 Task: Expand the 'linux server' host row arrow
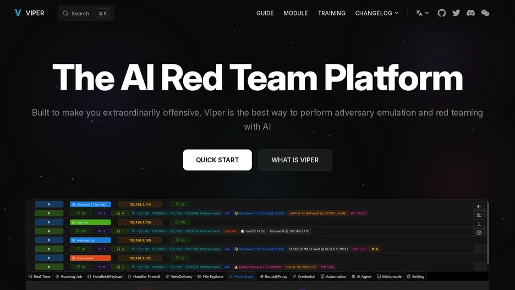pyautogui.click(x=49, y=258)
